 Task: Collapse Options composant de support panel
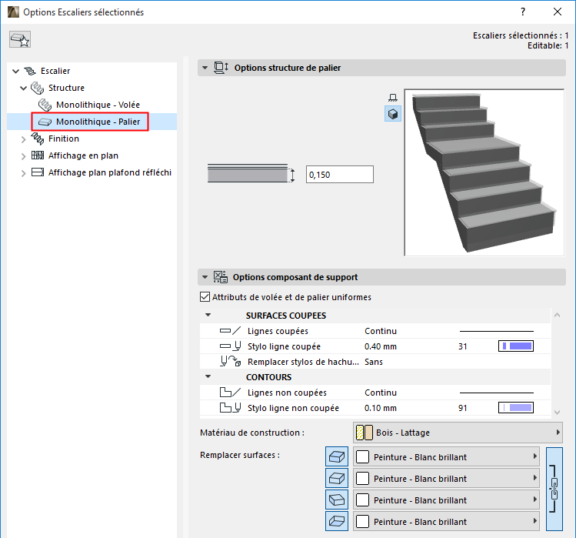click(205, 277)
